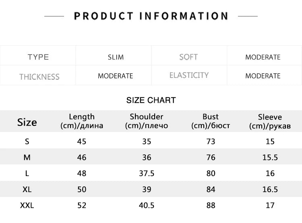302x223 pixels.
Task: Click the XL size row label
Action: pos(27,189)
